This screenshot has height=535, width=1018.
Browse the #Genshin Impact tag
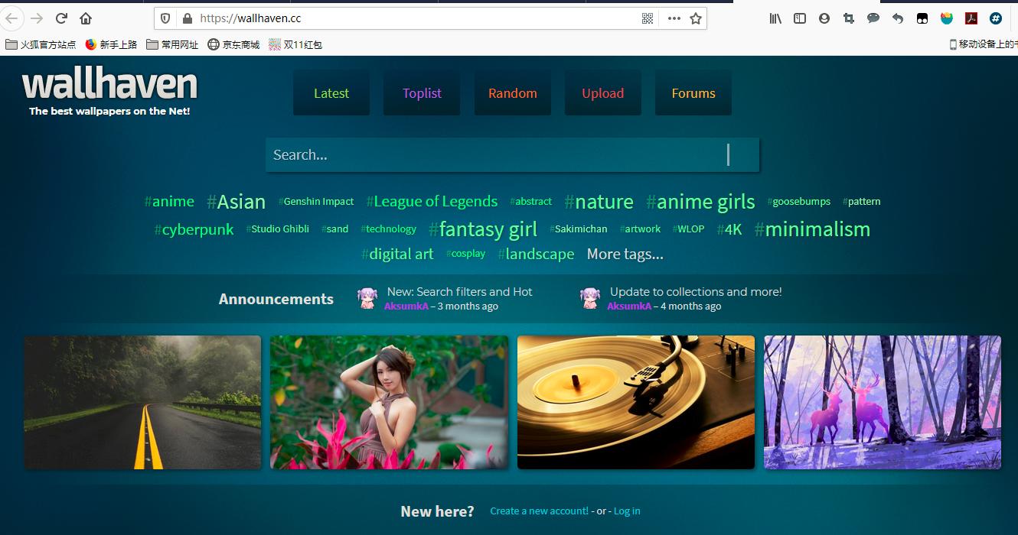316,202
